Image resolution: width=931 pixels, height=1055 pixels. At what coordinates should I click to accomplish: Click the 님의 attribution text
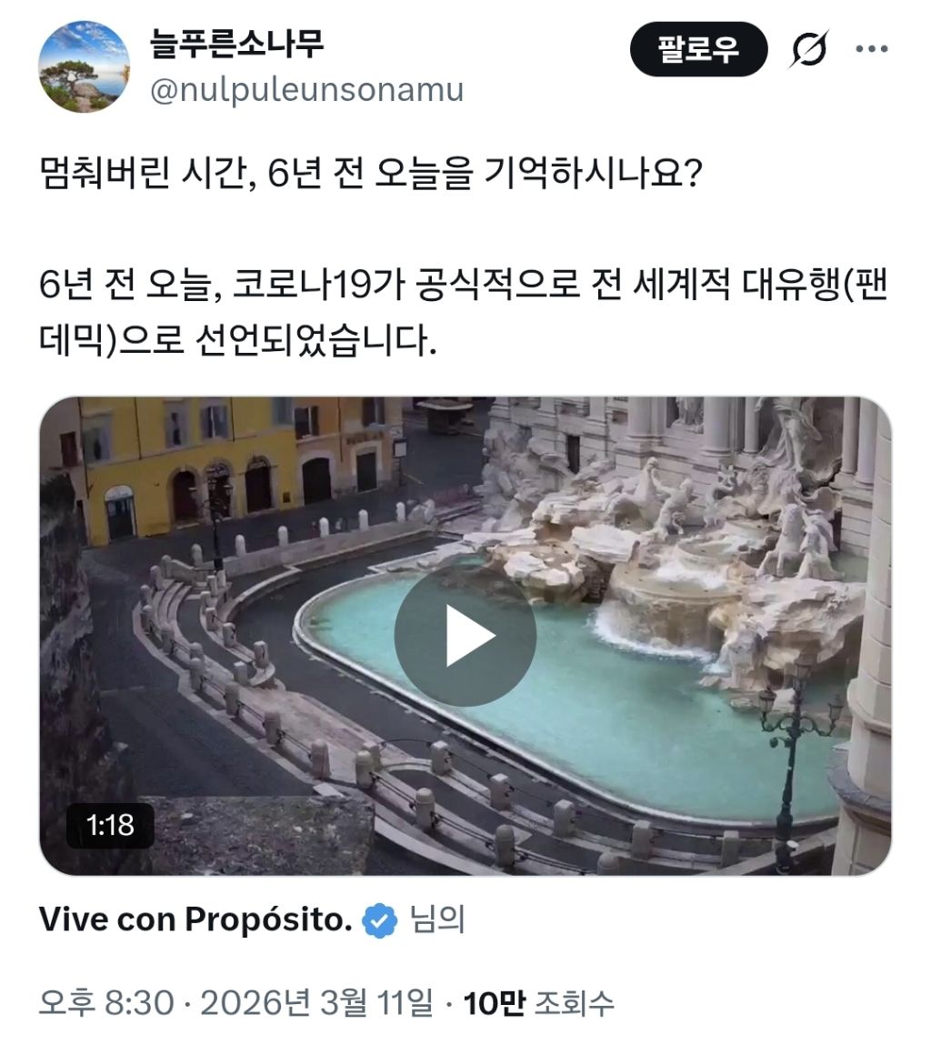(438, 919)
